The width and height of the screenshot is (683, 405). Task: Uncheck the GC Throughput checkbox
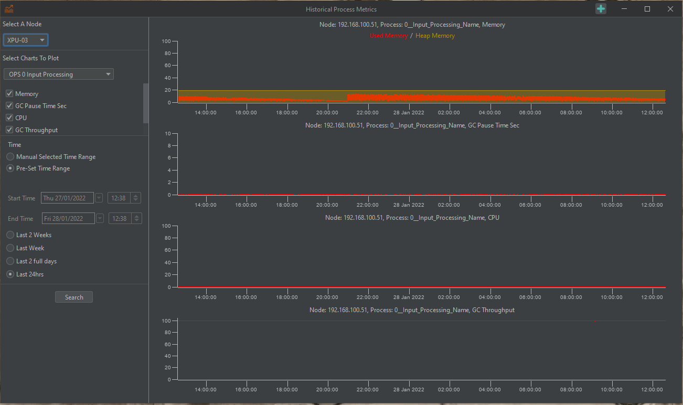pyautogui.click(x=9, y=130)
